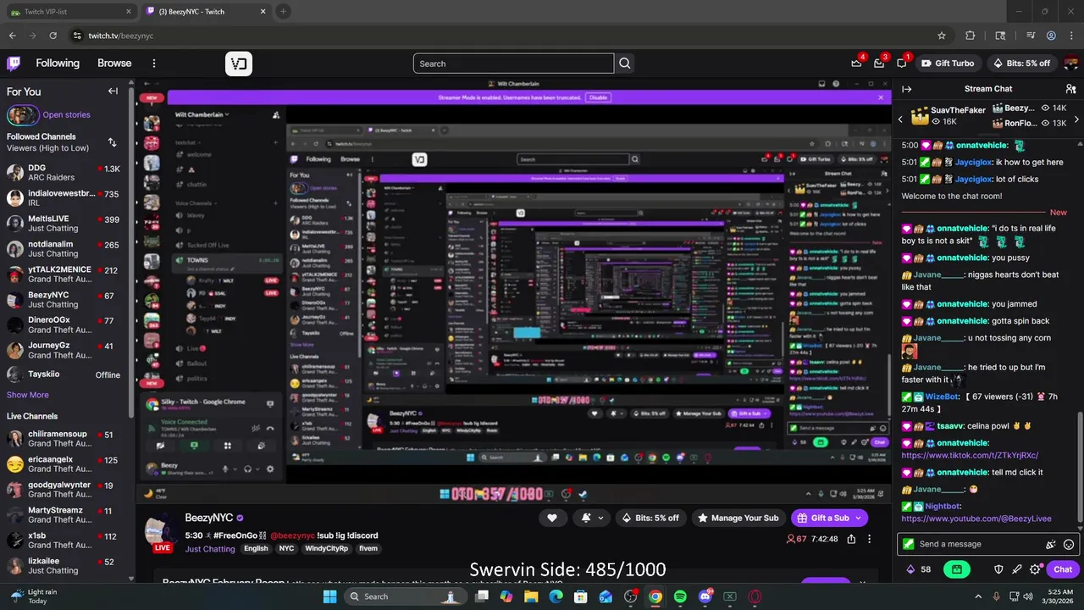The width and height of the screenshot is (1084, 610).
Task: Send message with Chat button
Action: pyautogui.click(x=1063, y=569)
